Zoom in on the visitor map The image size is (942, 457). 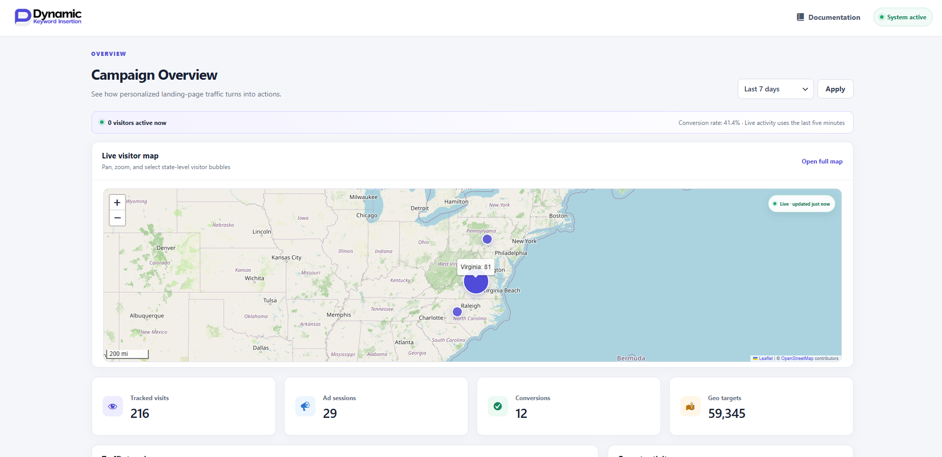(117, 203)
